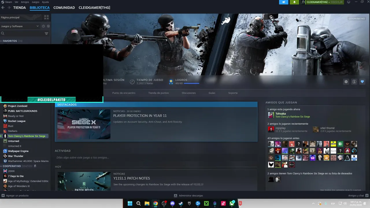
Task: Switch to Big Picture mode monitor icon
Action: click(x=349, y=2)
